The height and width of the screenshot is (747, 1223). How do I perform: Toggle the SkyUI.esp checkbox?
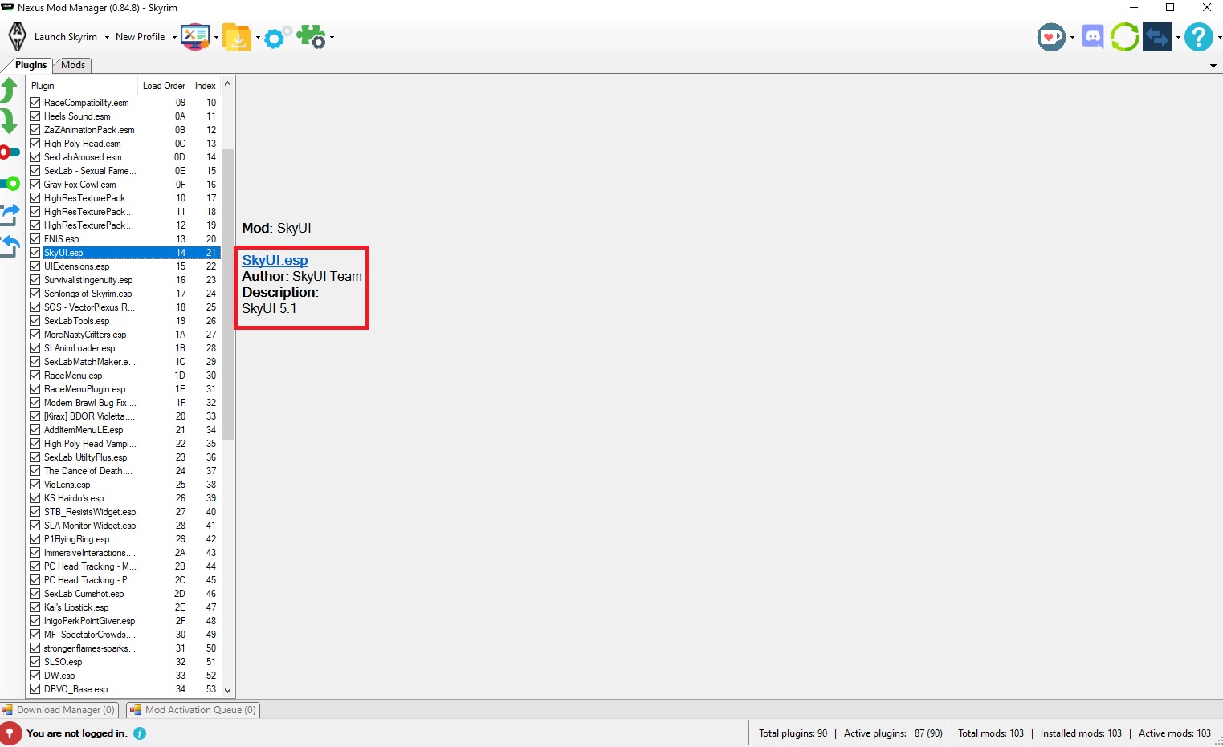35,253
